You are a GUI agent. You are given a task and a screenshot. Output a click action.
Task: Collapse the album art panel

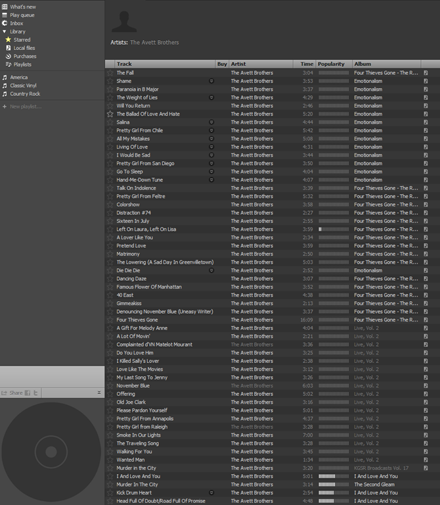99,393
